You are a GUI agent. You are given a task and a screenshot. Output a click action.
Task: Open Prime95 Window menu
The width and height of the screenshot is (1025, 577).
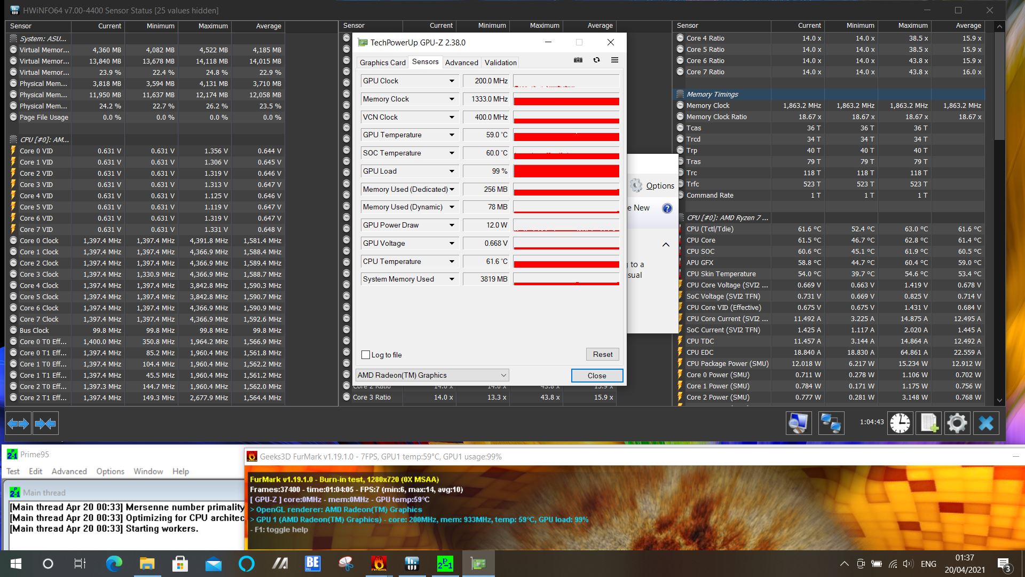[148, 471]
